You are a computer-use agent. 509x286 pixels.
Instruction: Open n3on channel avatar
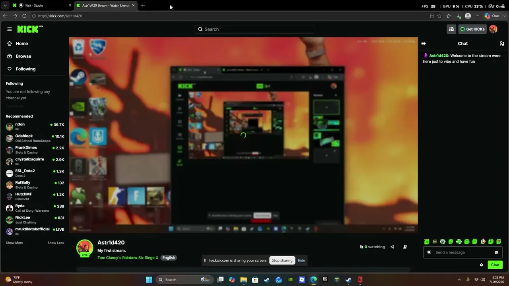(10, 127)
